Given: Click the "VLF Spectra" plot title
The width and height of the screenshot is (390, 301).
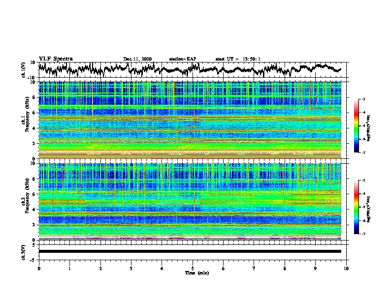Looking at the screenshot, I should [x=56, y=59].
